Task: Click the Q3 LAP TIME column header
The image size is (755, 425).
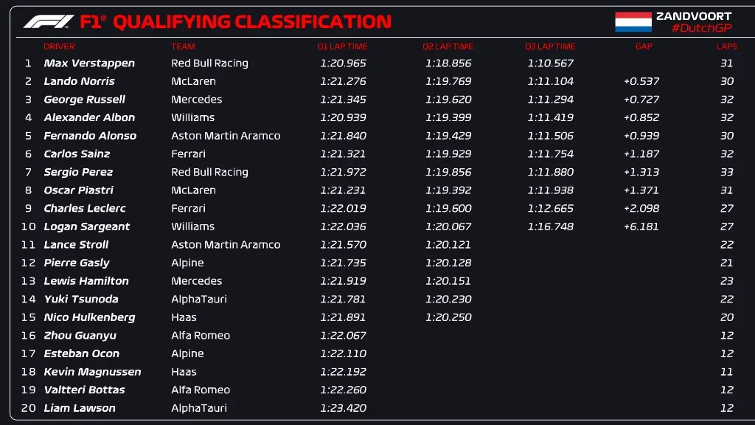Action: 550,46
